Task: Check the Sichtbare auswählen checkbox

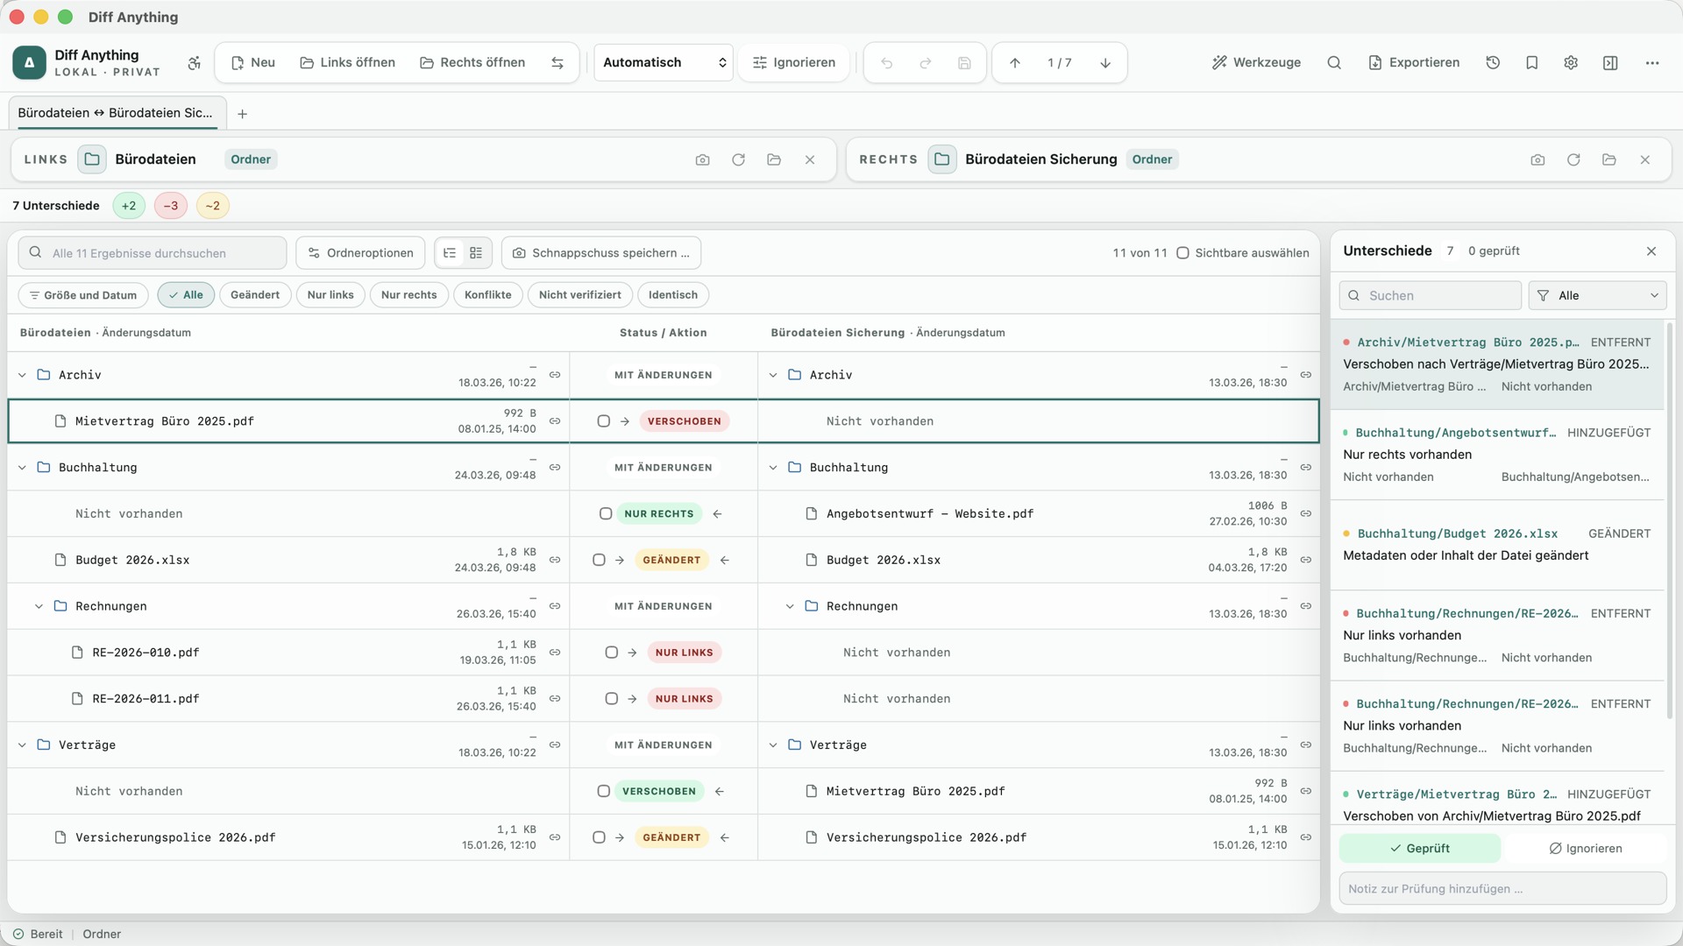Action: 1182,253
